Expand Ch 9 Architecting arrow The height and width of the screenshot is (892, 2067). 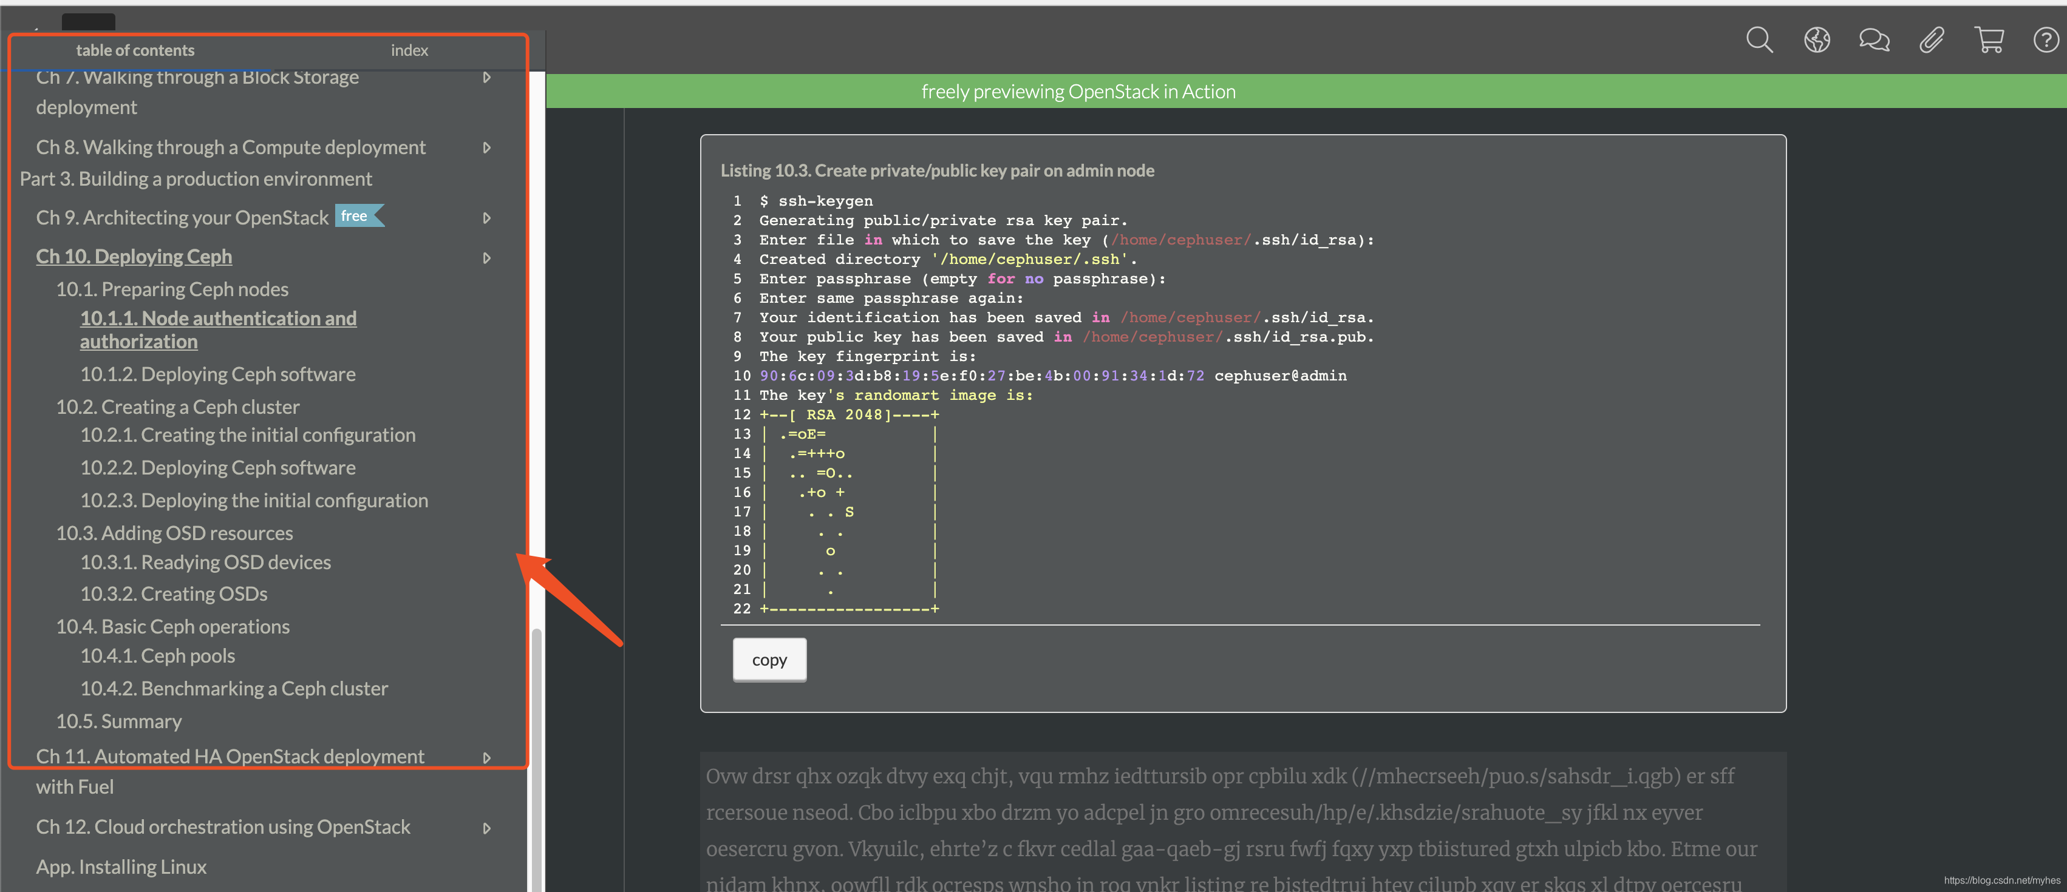coord(486,218)
